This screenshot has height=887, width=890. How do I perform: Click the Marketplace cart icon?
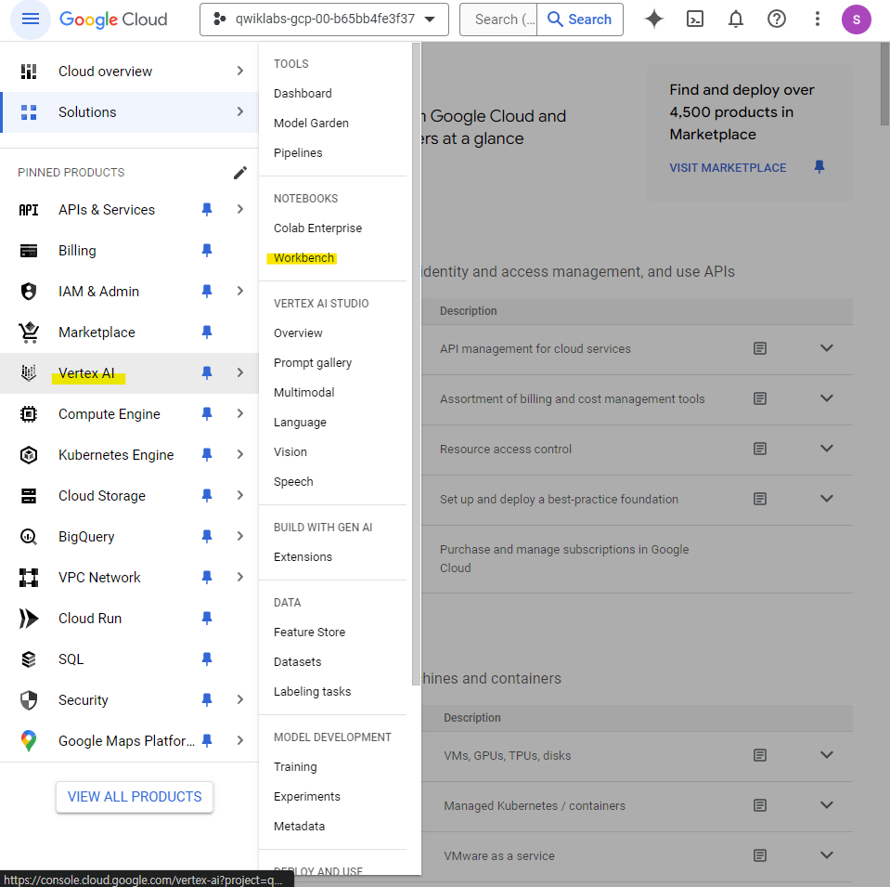tap(29, 333)
